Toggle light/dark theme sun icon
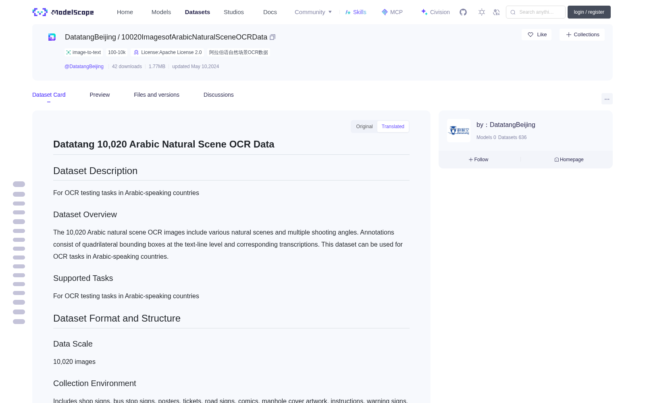The width and height of the screenshot is (645, 403). click(482, 12)
